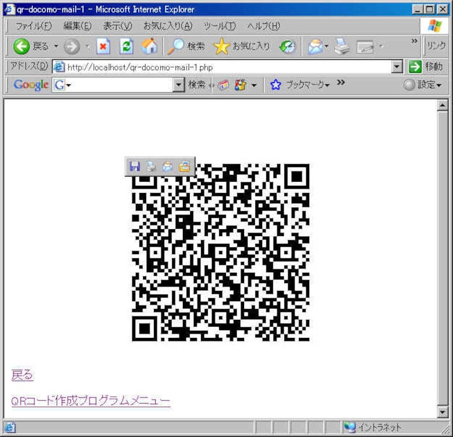Click the Stop loading icon

coord(103,46)
